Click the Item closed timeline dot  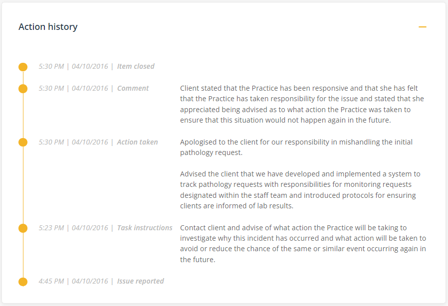coord(23,67)
